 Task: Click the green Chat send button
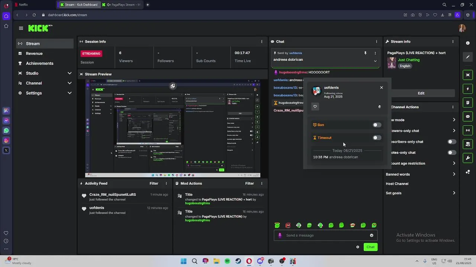(370, 247)
